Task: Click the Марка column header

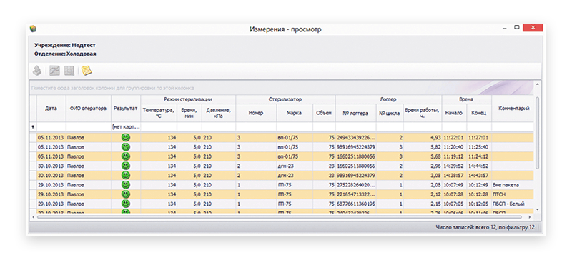Action: click(295, 113)
